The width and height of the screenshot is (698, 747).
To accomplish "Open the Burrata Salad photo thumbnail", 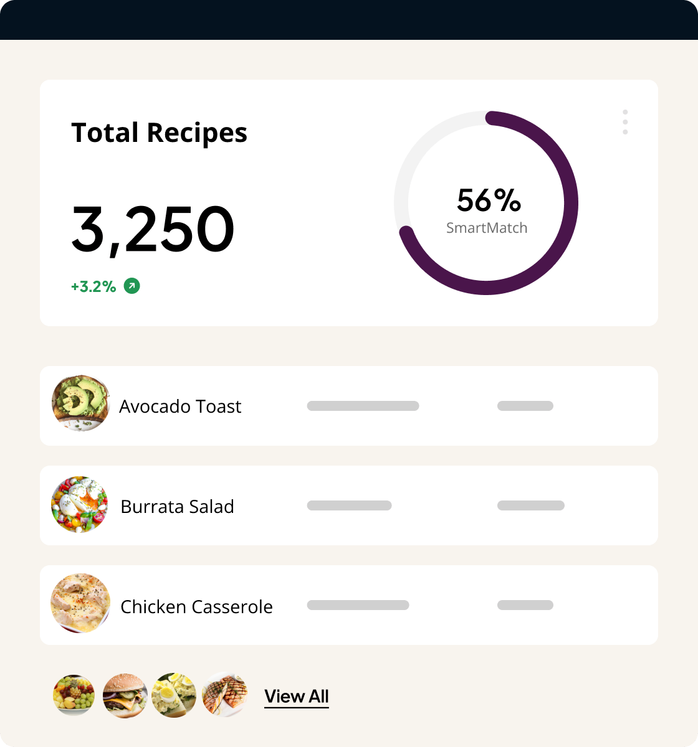I will [79, 504].
